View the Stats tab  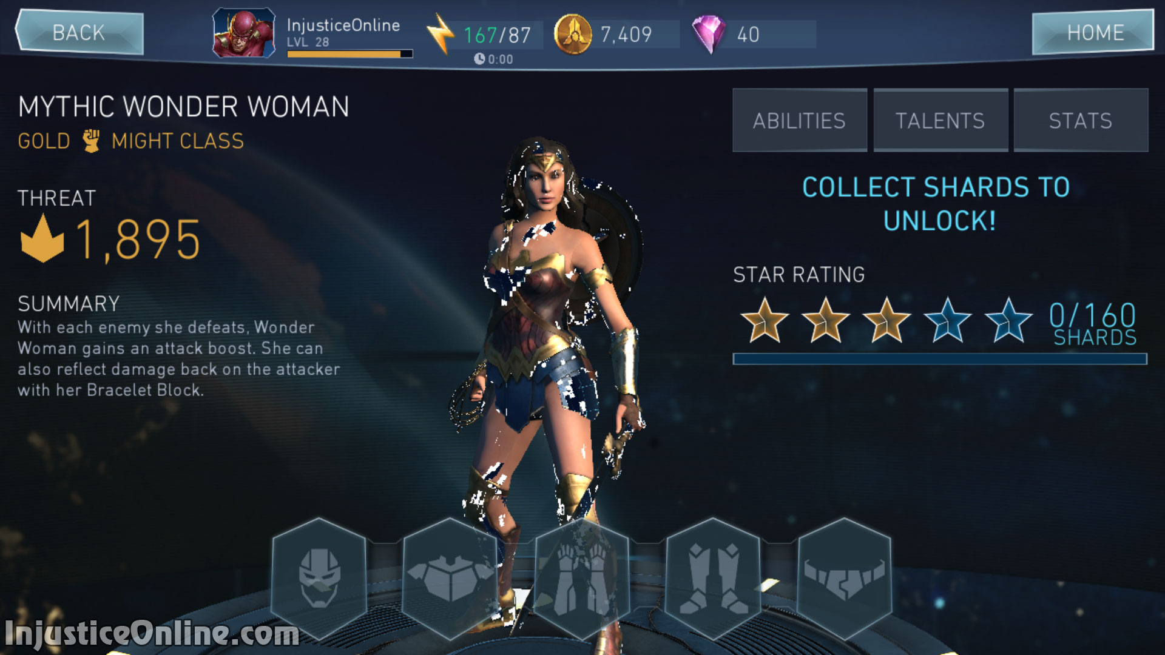(x=1081, y=120)
